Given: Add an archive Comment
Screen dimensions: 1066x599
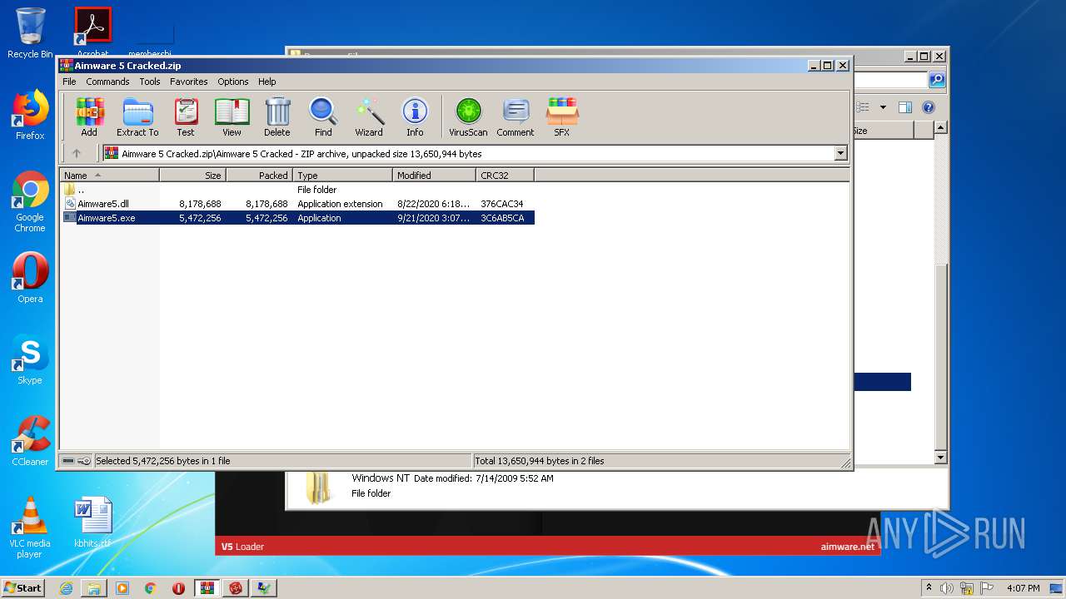Looking at the screenshot, I should point(516,116).
